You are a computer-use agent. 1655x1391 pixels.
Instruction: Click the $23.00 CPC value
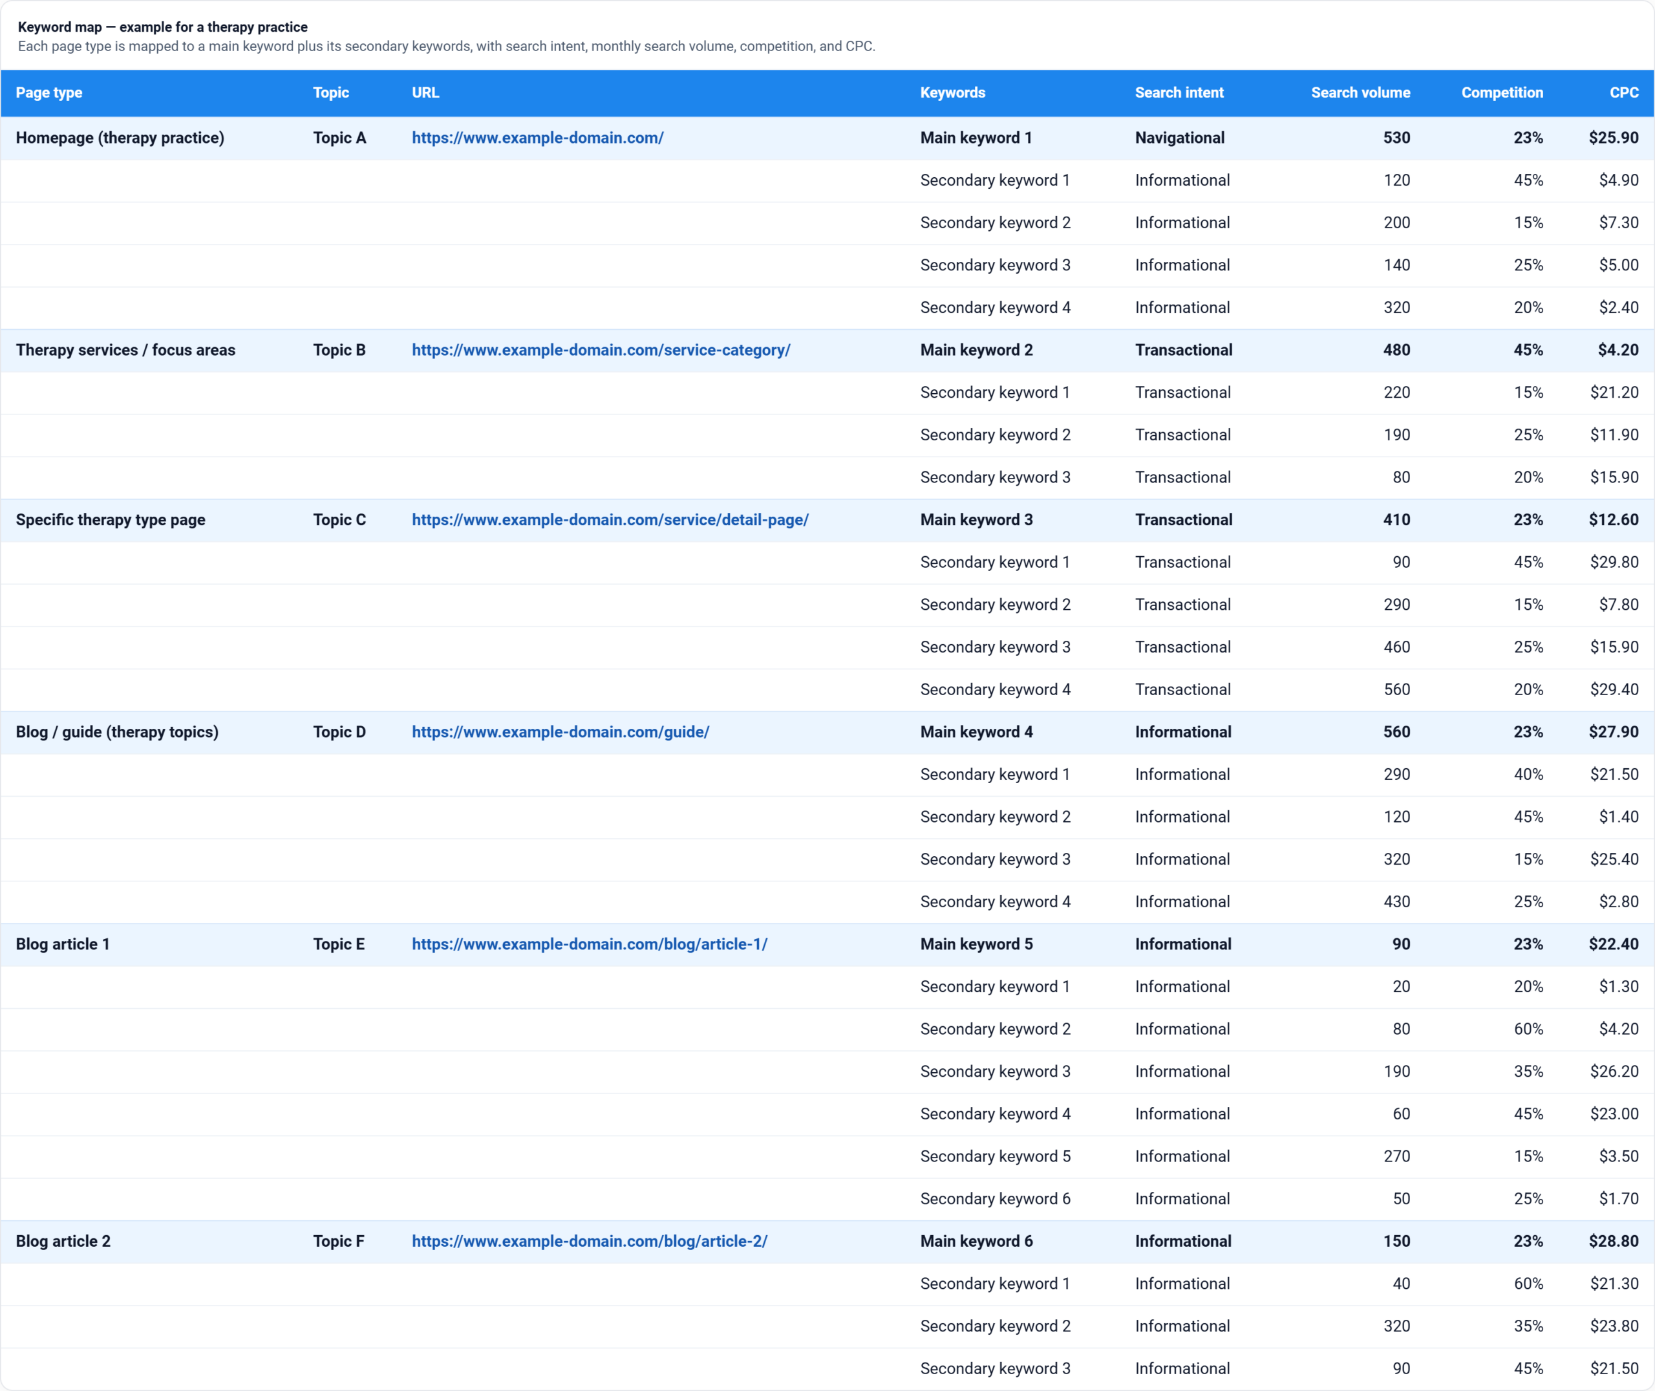coord(1614,1114)
